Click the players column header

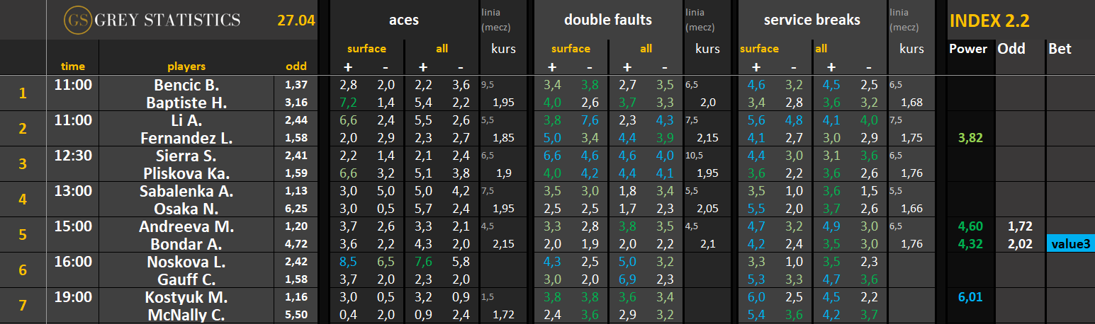pyautogui.click(x=186, y=66)
